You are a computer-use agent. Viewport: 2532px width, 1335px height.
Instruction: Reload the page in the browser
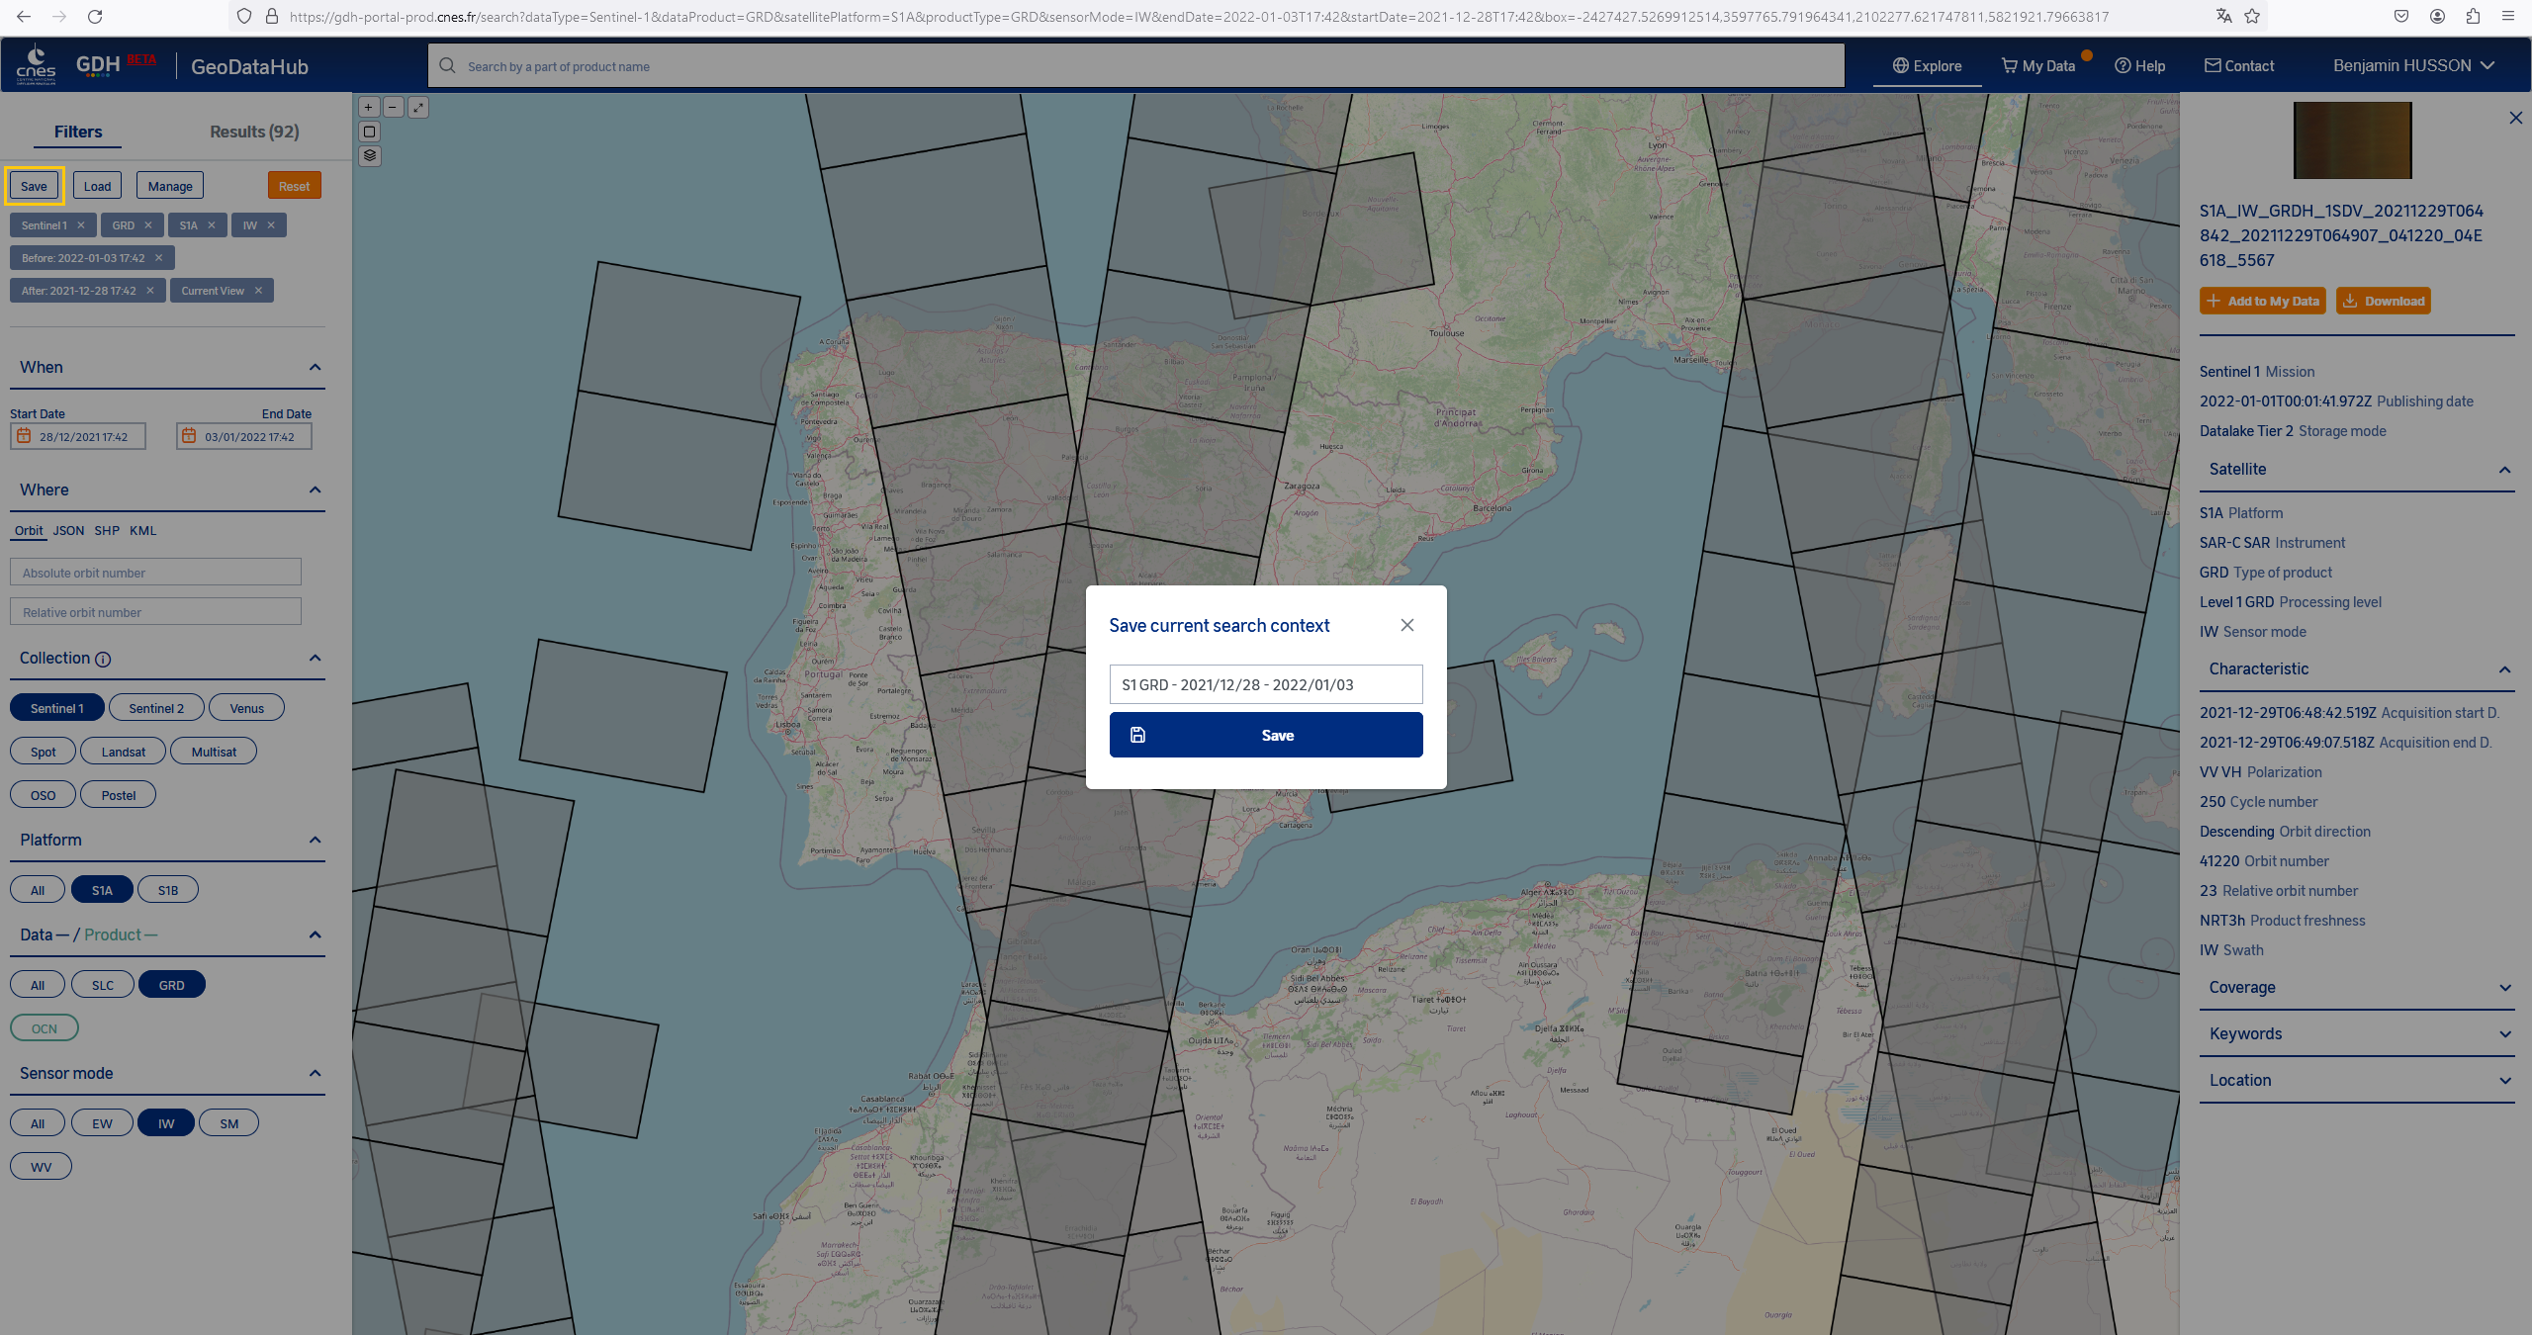(95, 16)
